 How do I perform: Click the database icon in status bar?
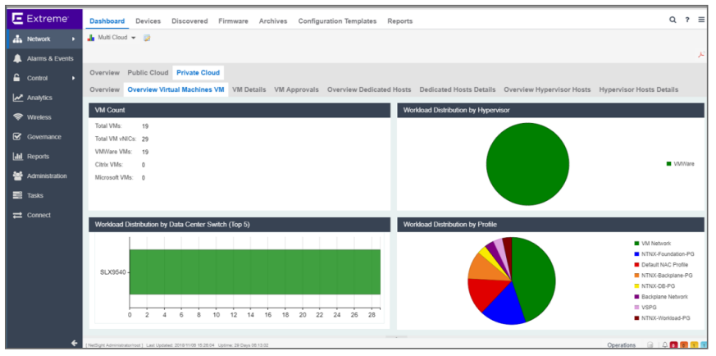(650, 345)
